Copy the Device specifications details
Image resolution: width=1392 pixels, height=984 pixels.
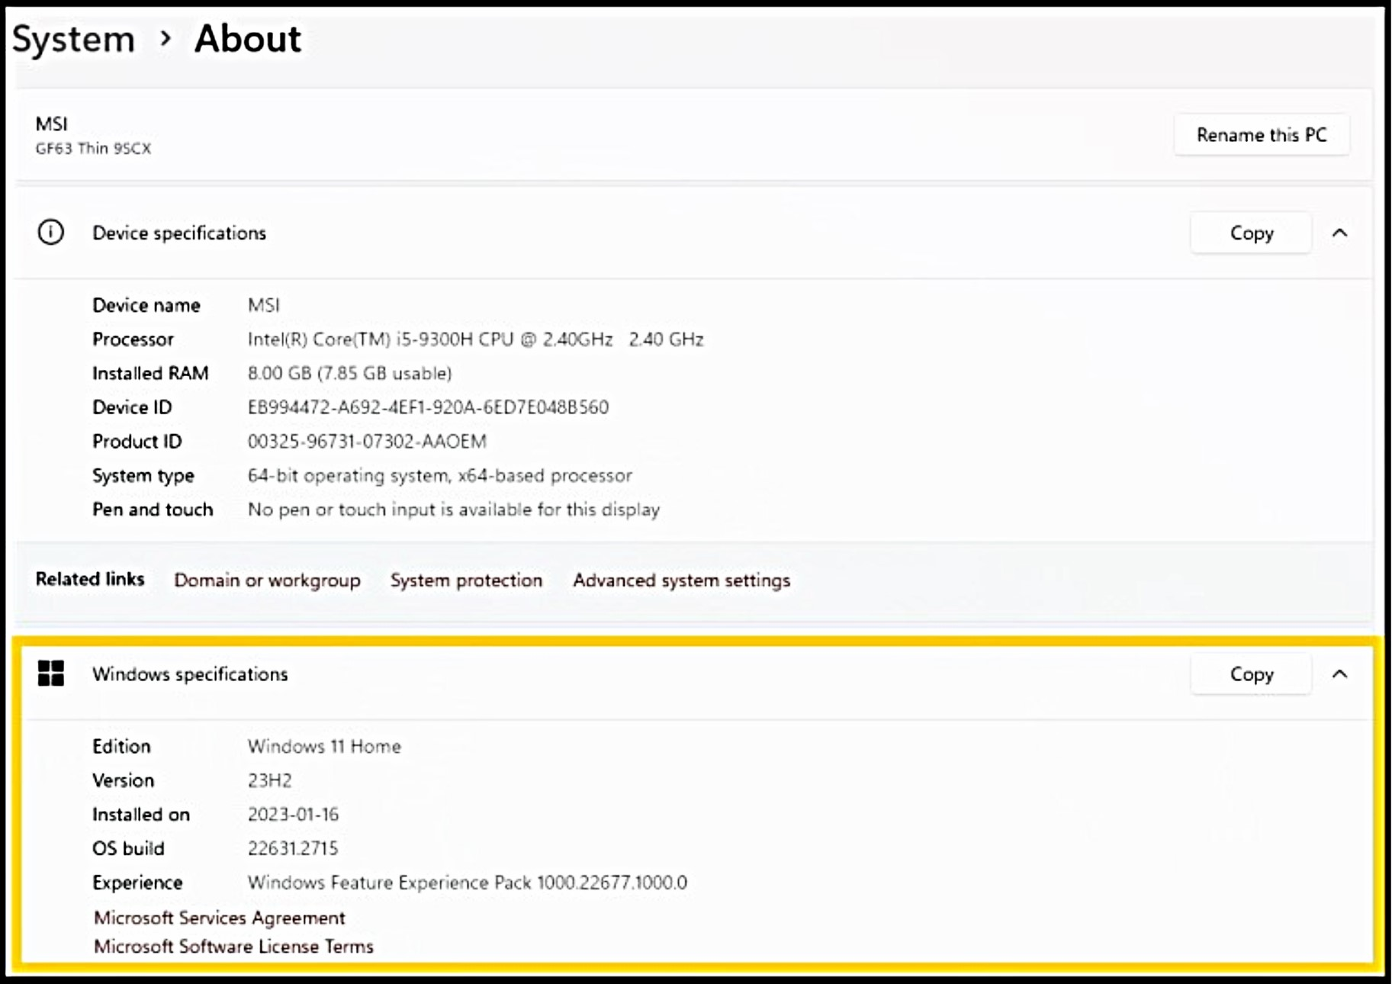click(x=1250, y=233)
